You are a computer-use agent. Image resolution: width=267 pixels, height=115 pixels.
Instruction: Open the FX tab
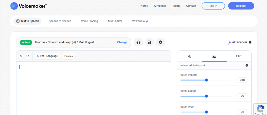click(x=239, y=56)
